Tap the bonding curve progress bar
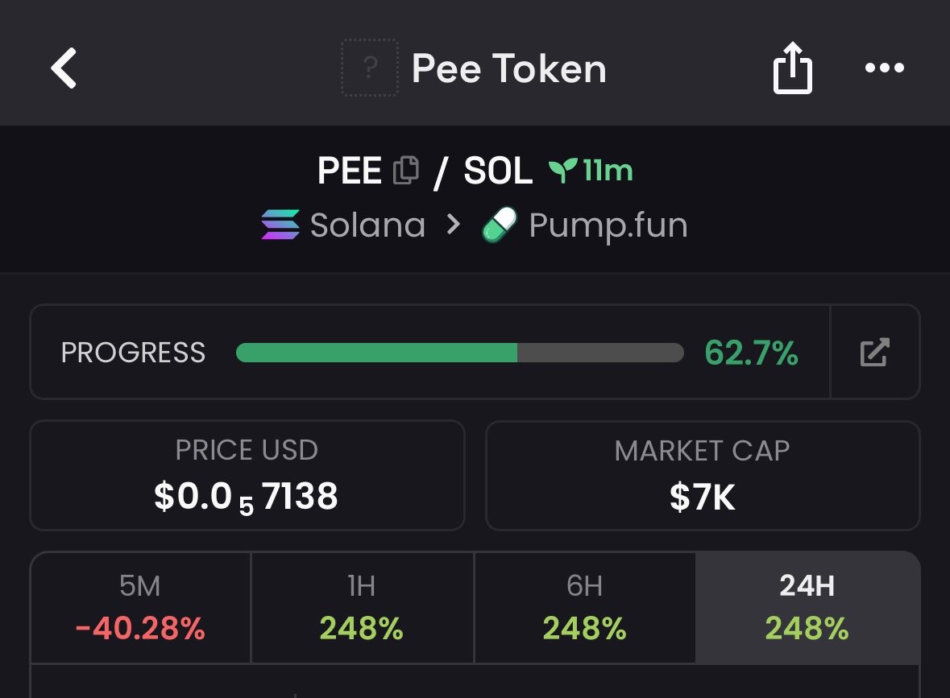Viewport: 950px width, 698px height. (460, 353)
